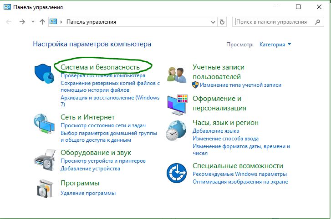This screenshot has height=219, width=331.
Task: Click Добавление языка link
Action: pyautogui.click(x=216, y=131)
